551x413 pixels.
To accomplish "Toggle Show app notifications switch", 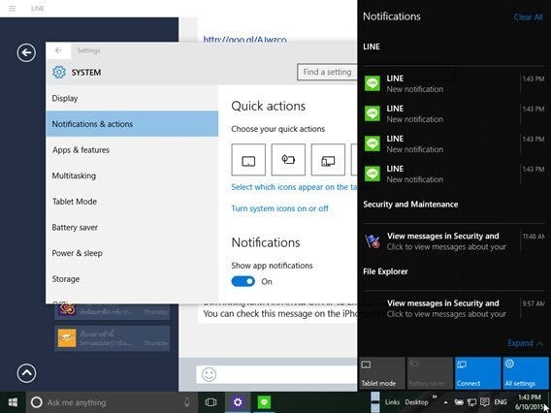I will [x=243, y=281].
